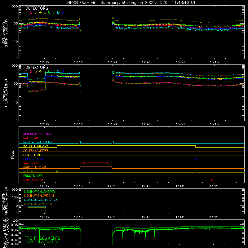248x248 pixels.
Task: Click the REAR SEGMENTS livetime legend label
Action: pyautogui.click(x=41, y=241)
